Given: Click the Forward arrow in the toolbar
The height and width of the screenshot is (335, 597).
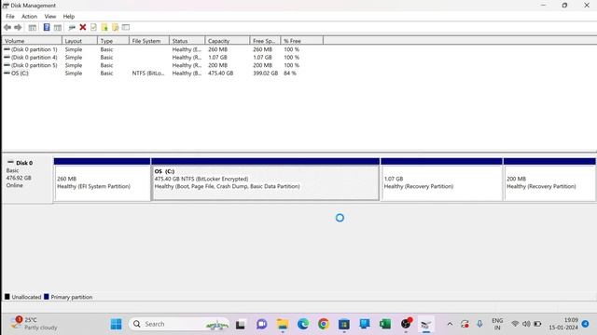Looking at the screenshot, I should (18, 27).
